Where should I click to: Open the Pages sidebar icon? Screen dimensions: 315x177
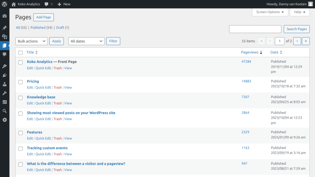click(4, 46)
